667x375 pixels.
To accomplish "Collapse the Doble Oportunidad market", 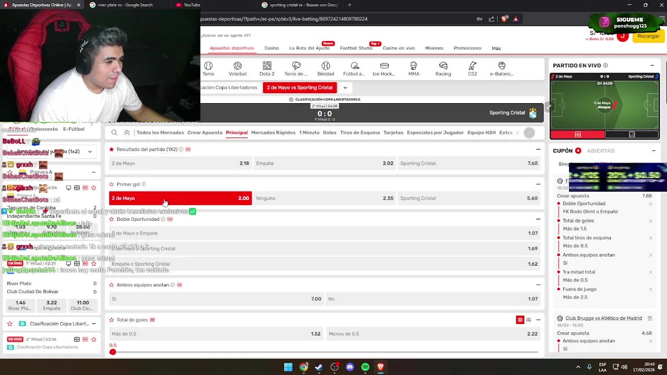I will tap(538, 219).
